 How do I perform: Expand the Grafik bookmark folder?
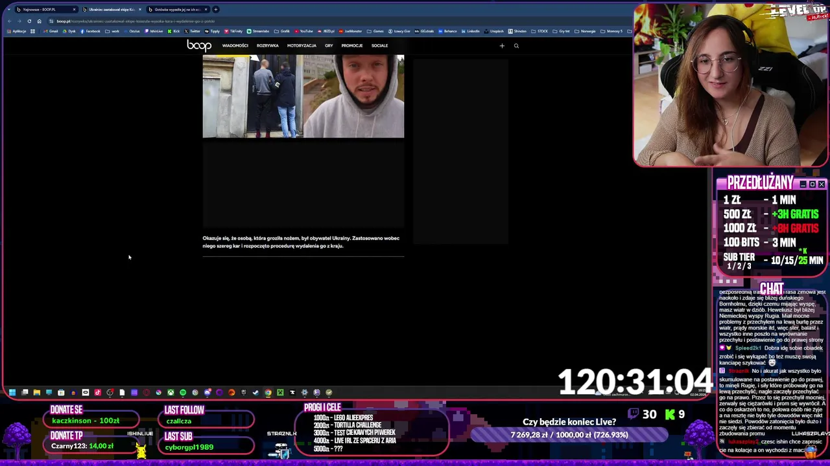281,31
